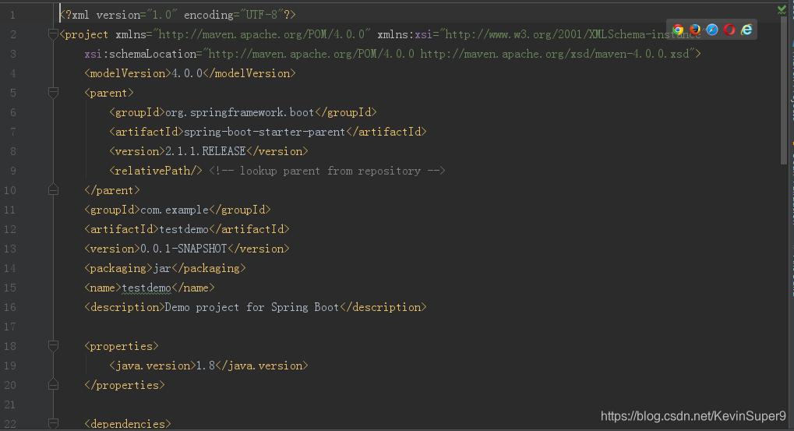Click underlined 'testdemo' in name tag

click(146, 288)
